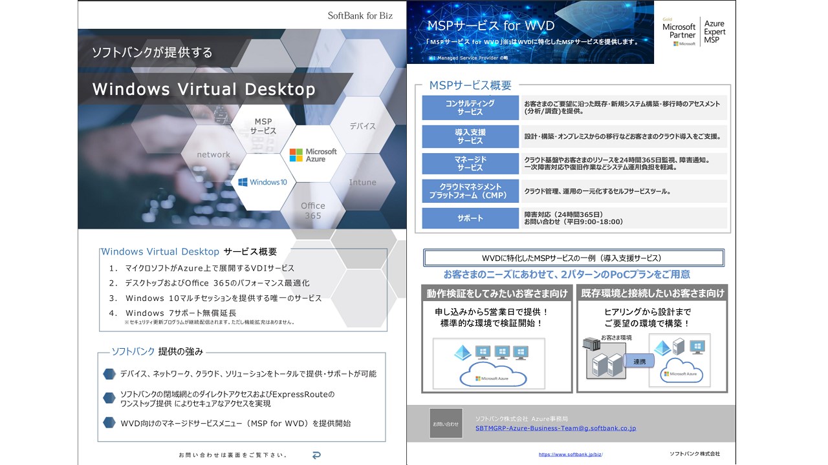Click the セキュリティ更新プログラム footnote text
Image resolution: width=828 pixels, height=465 pixels.
coord(210,322)
